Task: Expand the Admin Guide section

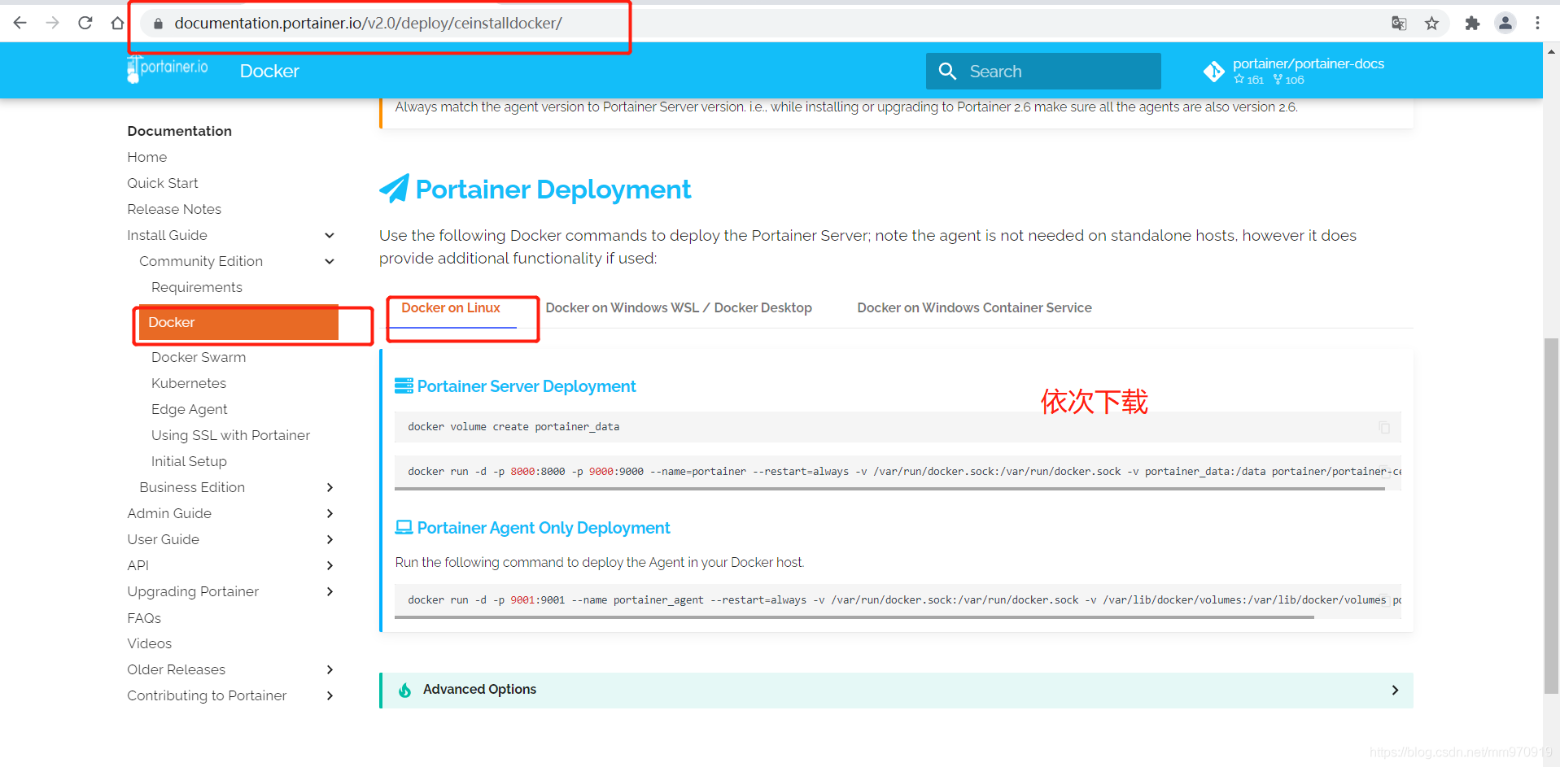Action: point(330,513)
